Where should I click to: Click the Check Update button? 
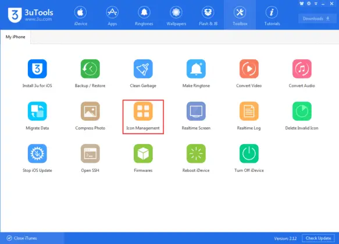pos(318,238)
